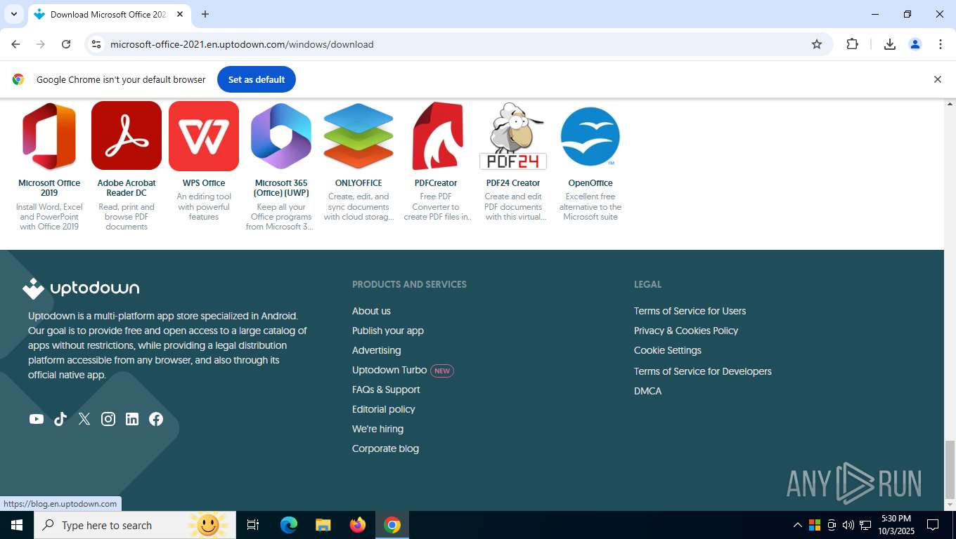
Task: Open Cookie Settings link
Action: (668, 350)
